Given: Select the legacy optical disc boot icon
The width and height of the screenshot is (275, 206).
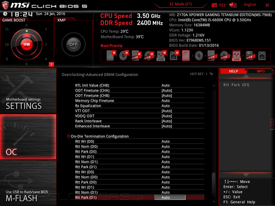Looking at the screenshot, I should (x=199, y=56).
